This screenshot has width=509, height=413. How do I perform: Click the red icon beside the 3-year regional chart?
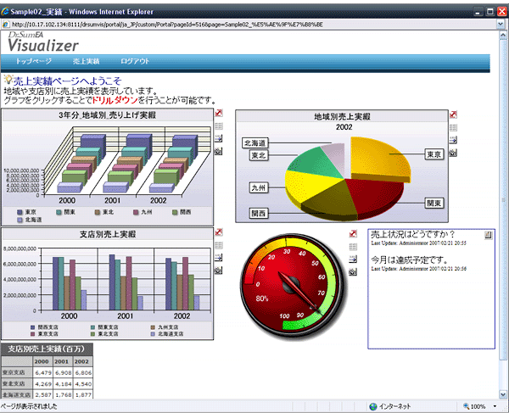218,114
